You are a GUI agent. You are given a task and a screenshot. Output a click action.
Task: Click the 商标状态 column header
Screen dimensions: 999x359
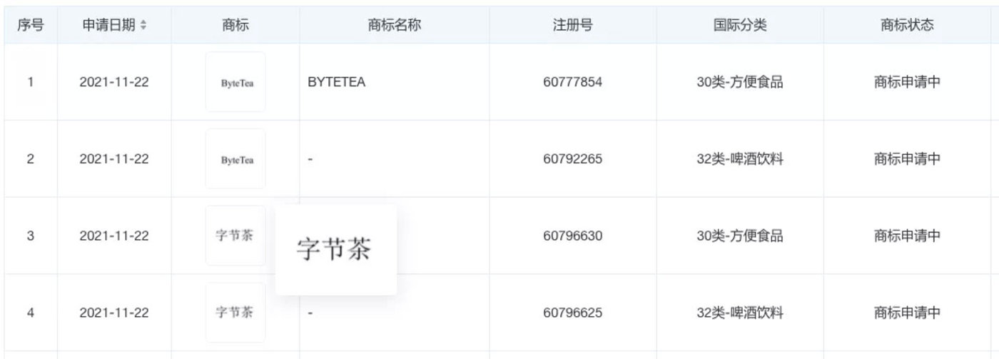[907, 25]
